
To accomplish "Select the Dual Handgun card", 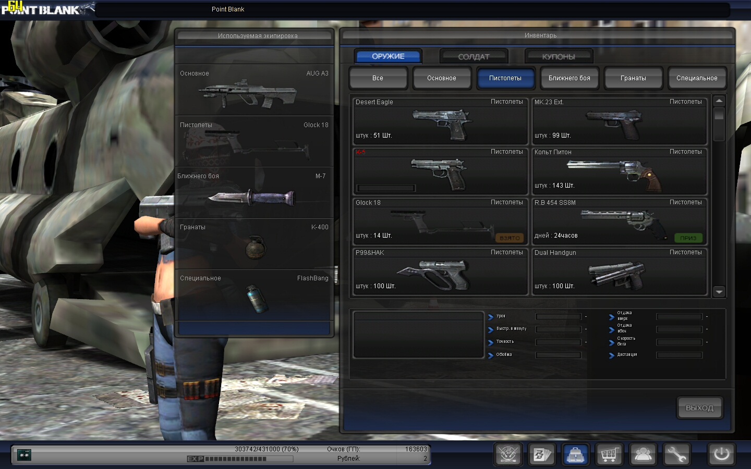I will [620, 272].
